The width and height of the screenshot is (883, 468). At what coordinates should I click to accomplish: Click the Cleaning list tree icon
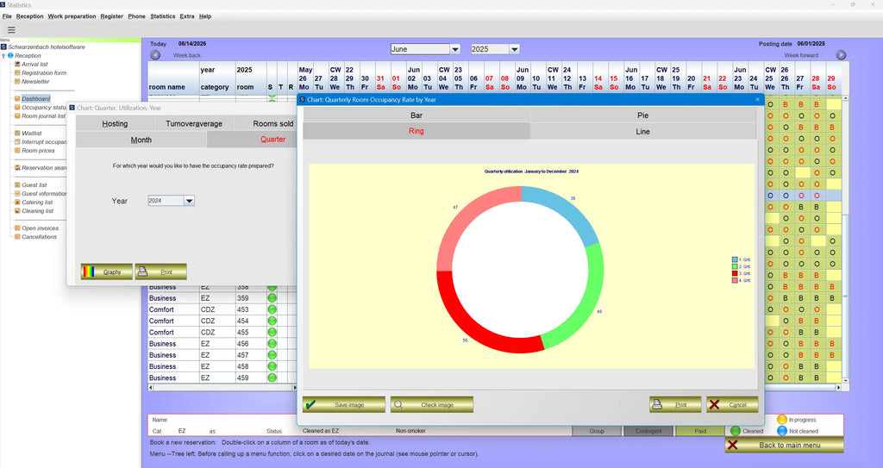point(17,210)
